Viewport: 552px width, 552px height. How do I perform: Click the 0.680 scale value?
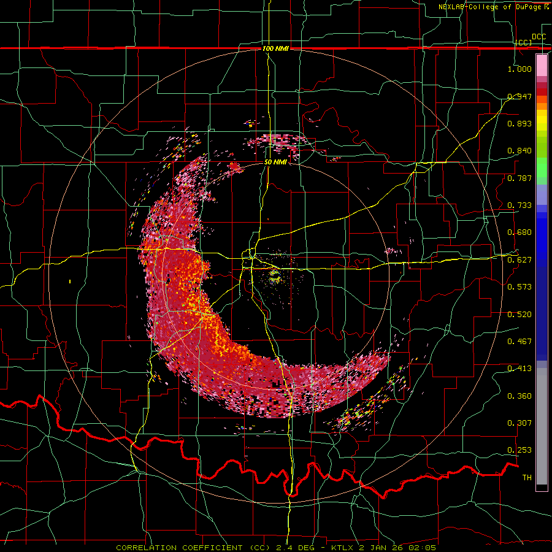pos(519,232)
